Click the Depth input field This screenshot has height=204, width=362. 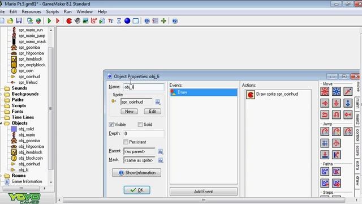coord(144,134)
